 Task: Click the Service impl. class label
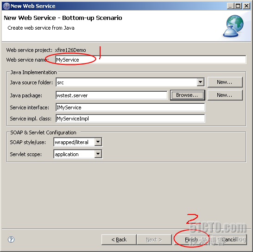[31, 119]
